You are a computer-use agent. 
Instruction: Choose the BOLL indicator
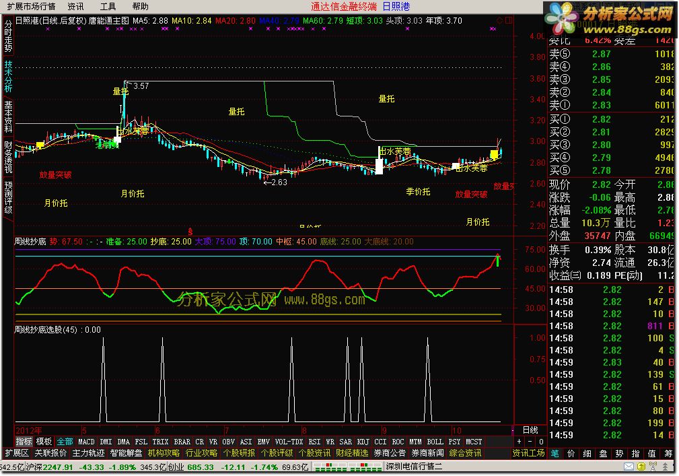point(435,442)
